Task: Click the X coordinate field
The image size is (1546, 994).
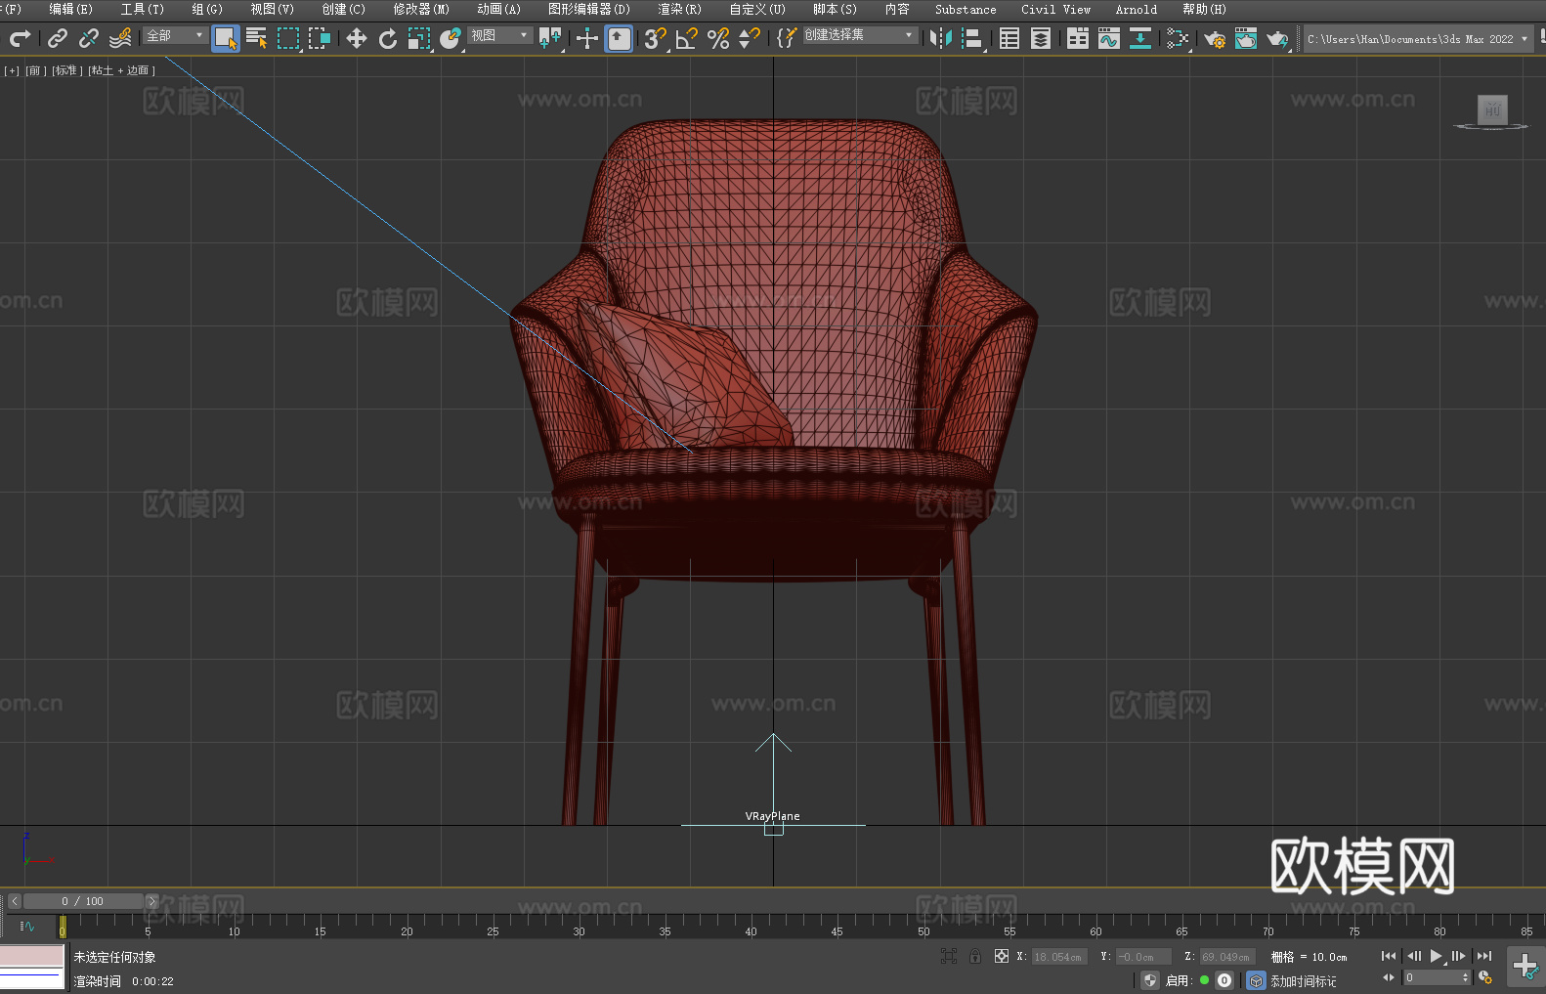Action: [1058, 957]
